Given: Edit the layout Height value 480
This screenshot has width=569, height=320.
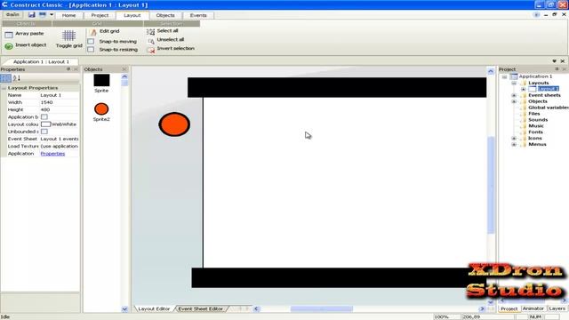Looking at the screenshot, I should [x=60, y=109].
